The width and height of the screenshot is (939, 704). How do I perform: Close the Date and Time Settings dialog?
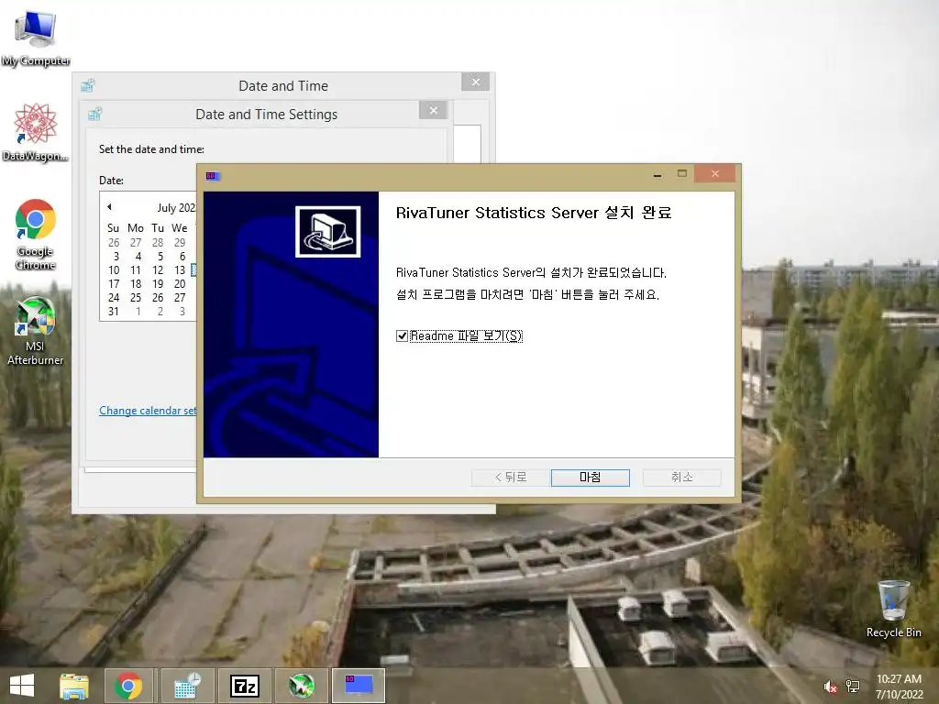434,110
